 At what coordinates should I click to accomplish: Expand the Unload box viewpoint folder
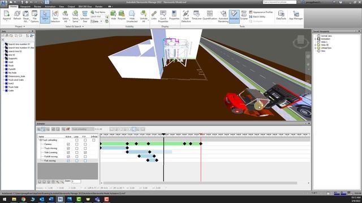(316, 48)
